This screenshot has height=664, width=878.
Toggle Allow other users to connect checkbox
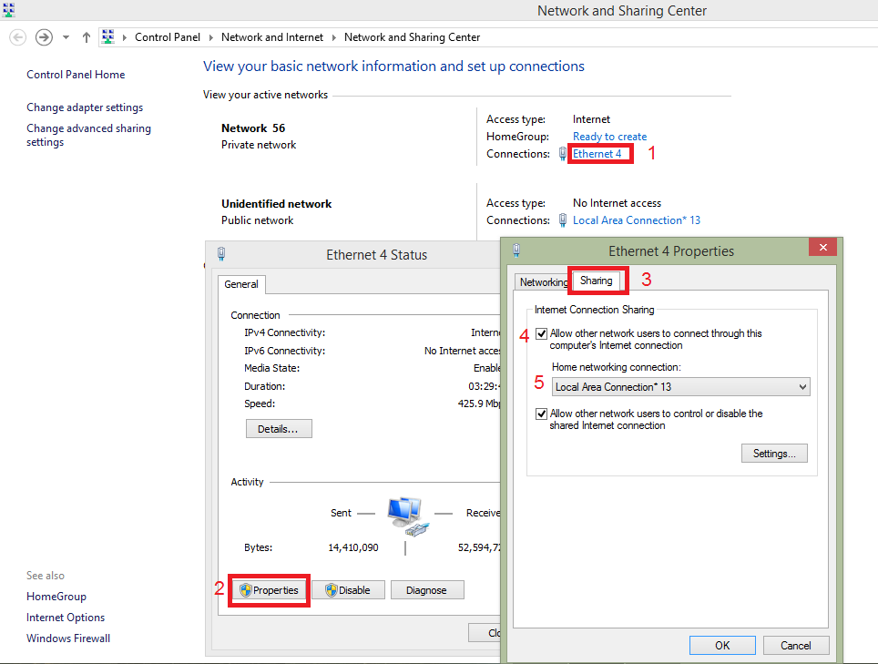pyautogui.click(x=543, y=334)
